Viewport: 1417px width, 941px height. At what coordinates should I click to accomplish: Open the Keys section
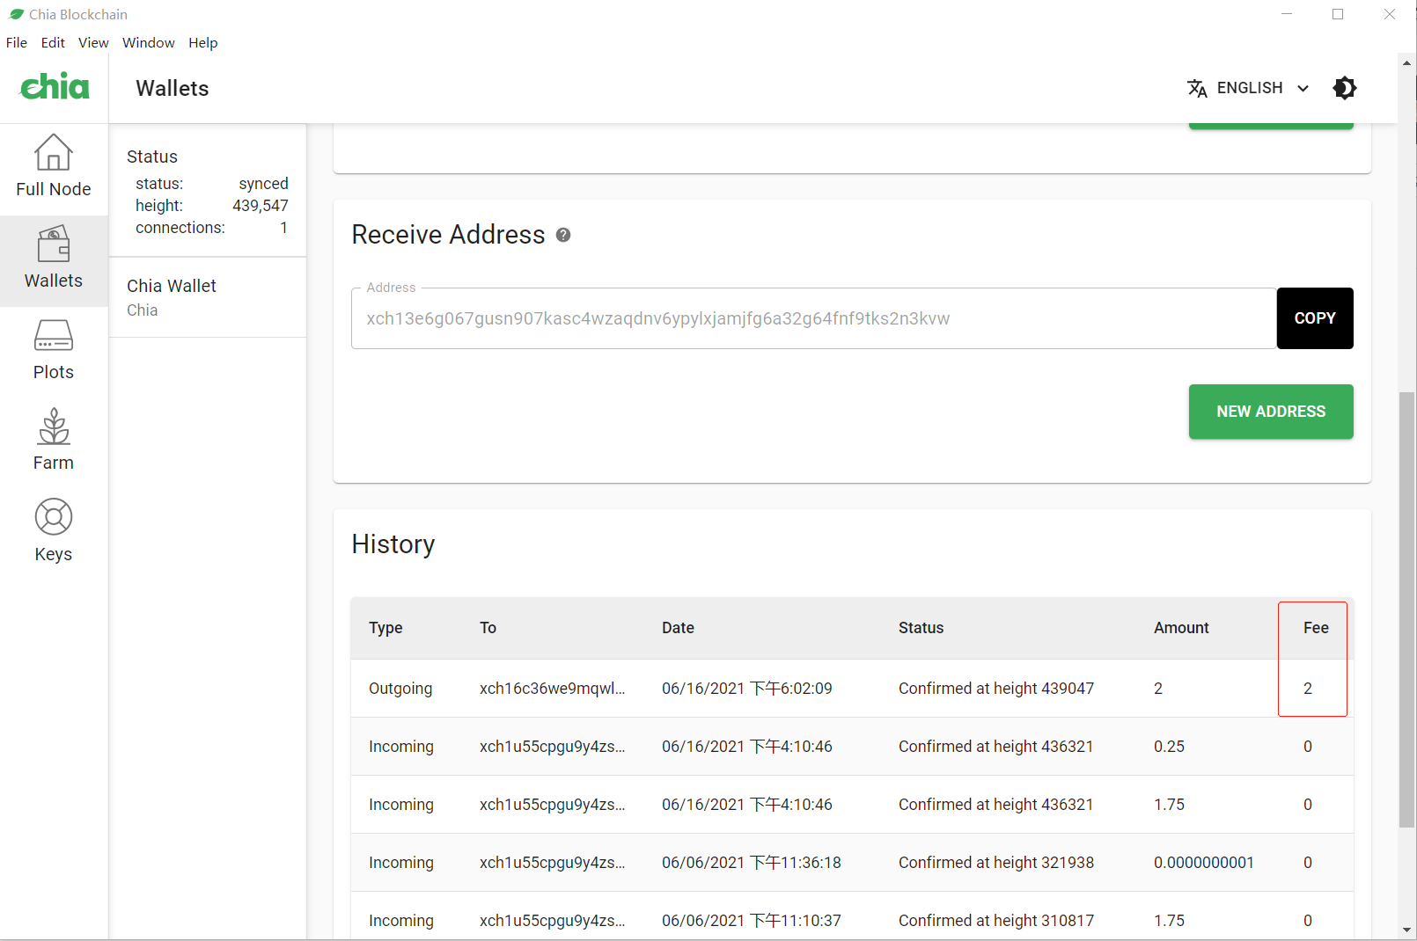[54, 532]
